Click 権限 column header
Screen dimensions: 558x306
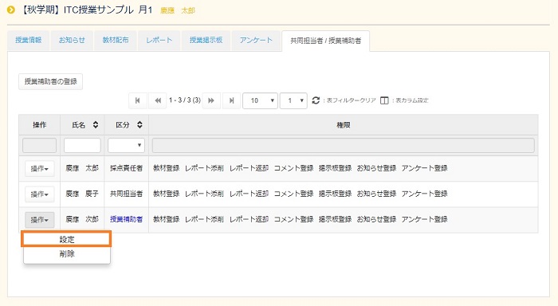pos(344,125)
